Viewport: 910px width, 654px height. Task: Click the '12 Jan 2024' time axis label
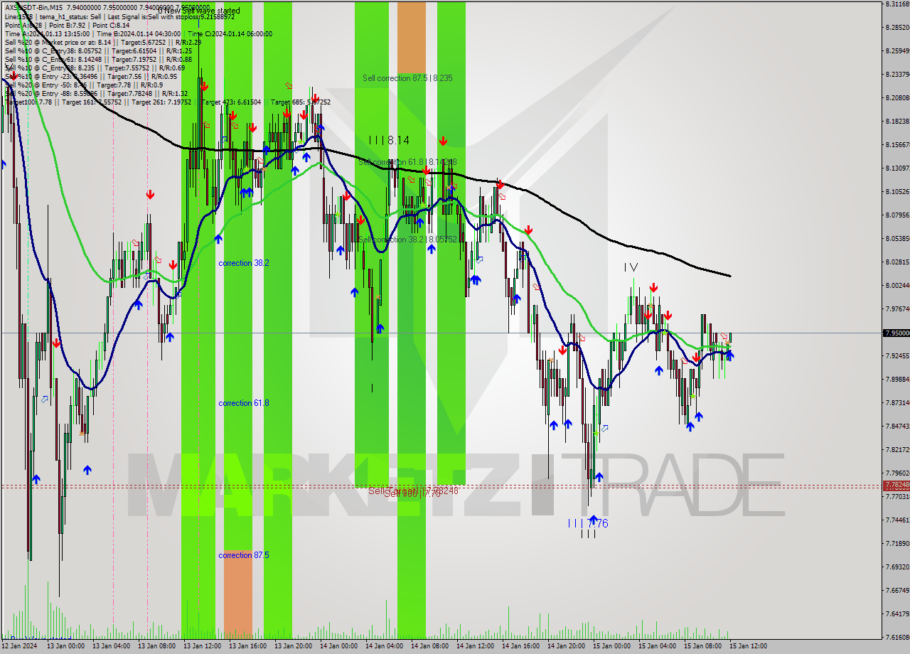tap(20, 646)
